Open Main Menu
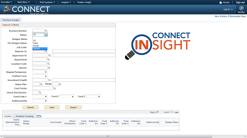 click(x=24, y=2)
